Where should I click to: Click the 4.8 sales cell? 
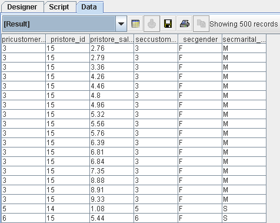coord(112,96)
